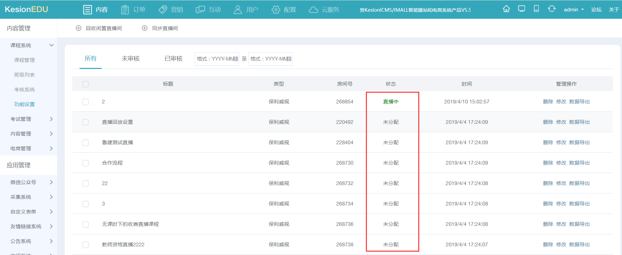Screen dimensions: 622x255
Task: Open 班级列表 in the sidebar
Action: click(x=25, y=75)
